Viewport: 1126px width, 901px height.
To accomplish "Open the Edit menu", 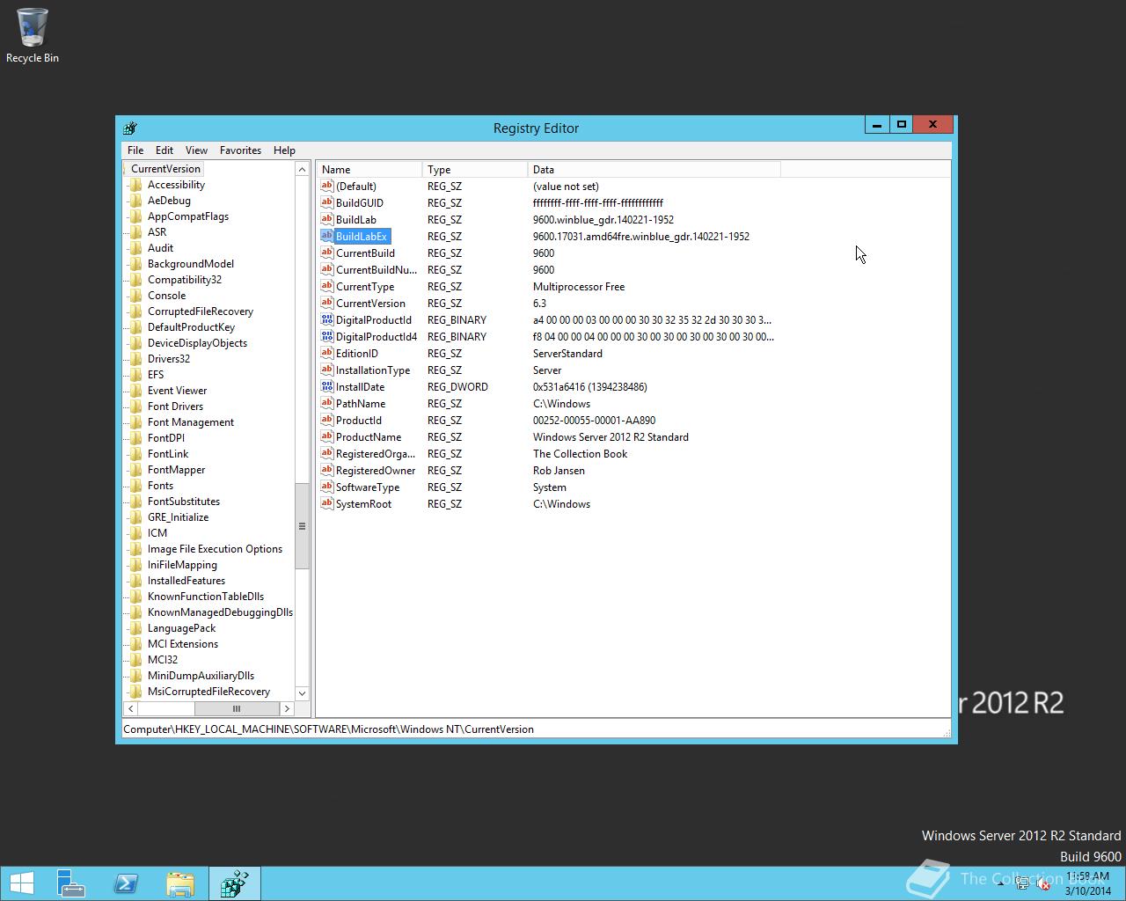I will click(165, 150).
